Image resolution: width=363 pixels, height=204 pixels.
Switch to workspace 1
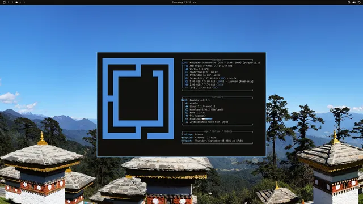(9, 2)
